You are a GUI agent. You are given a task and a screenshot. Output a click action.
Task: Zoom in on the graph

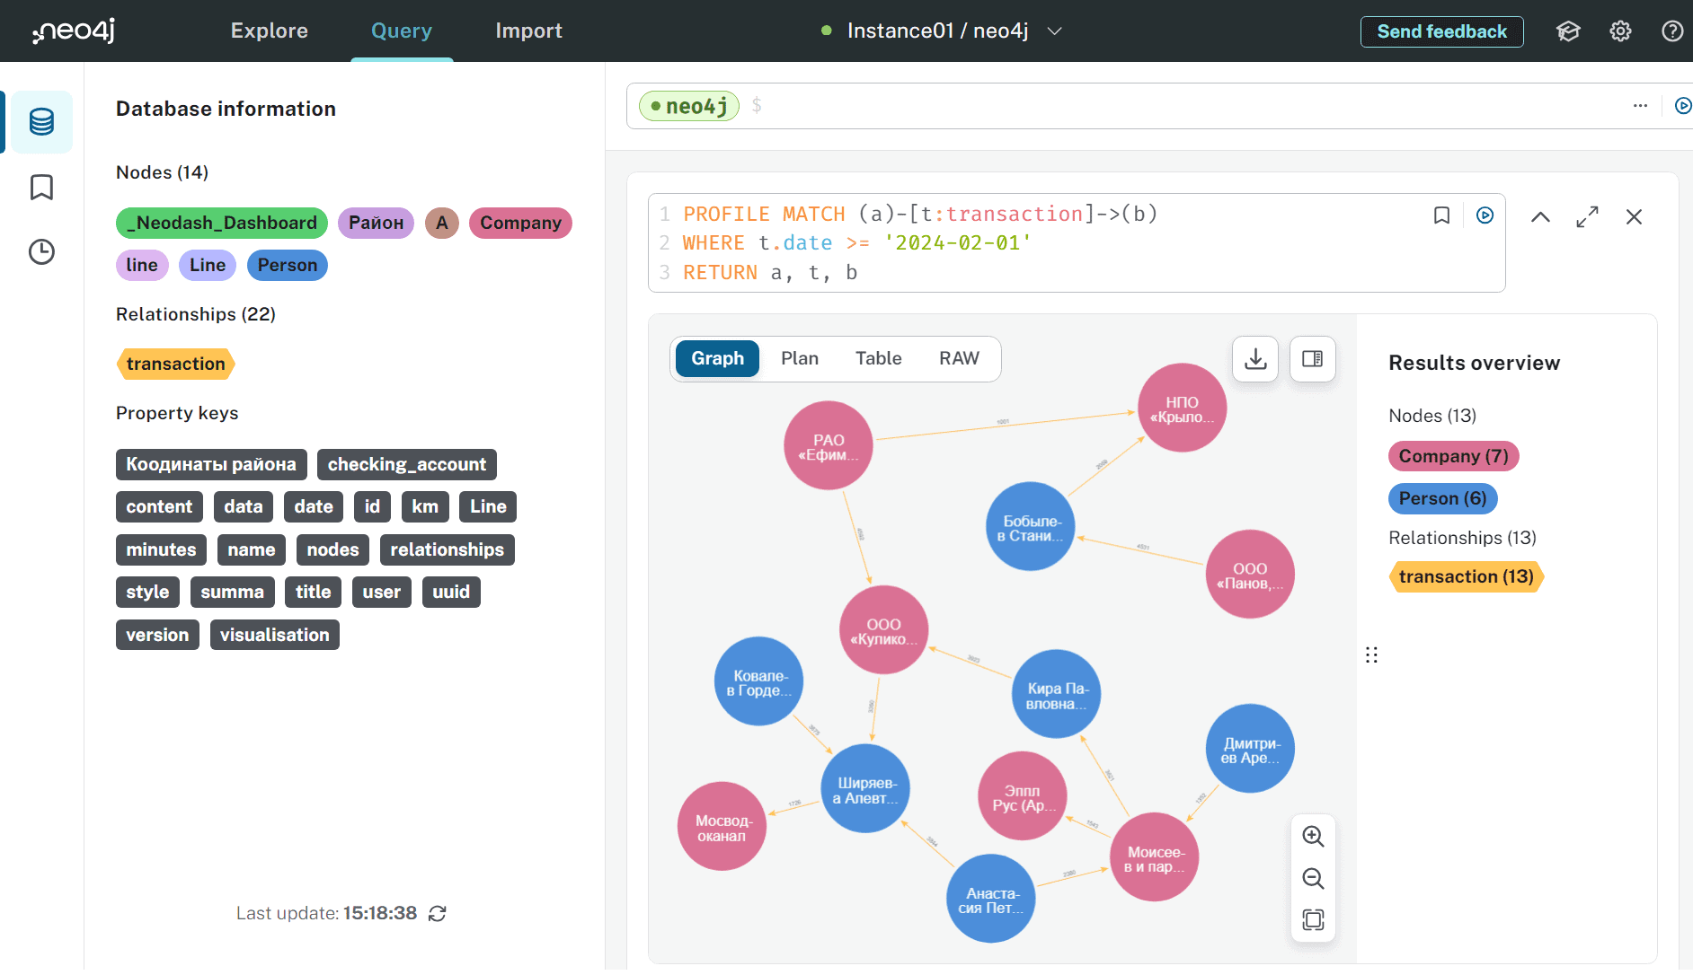[1313, 836]
